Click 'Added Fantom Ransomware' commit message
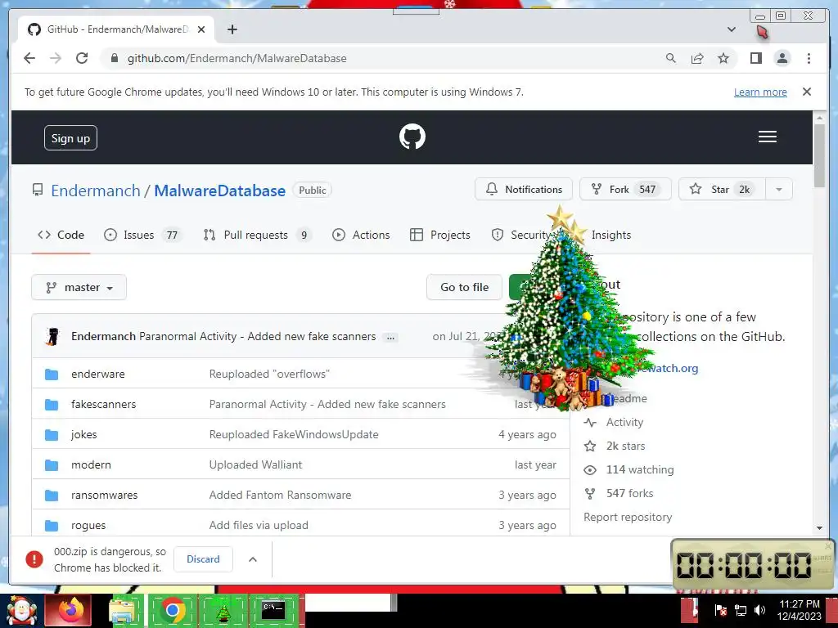Image resolution: width=838 pixels, height=628 pixels. tap(280, 495)
